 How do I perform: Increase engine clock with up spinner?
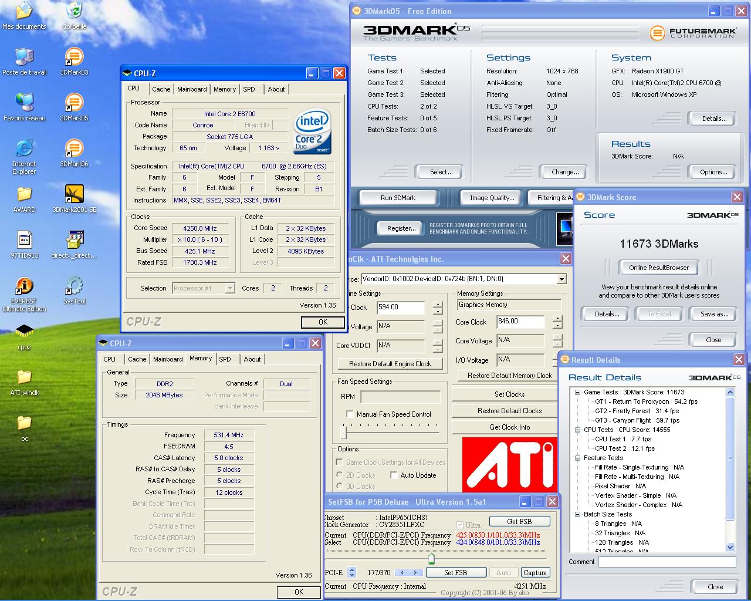point(438,304)
